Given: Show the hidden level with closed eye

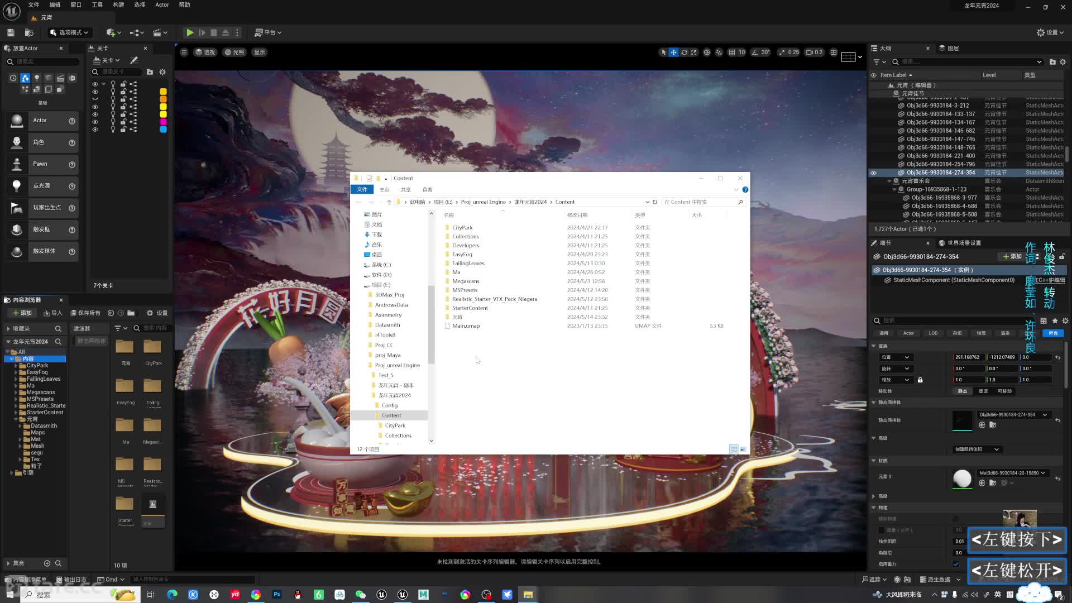Looking at the screenshot, I should [95, 99].
